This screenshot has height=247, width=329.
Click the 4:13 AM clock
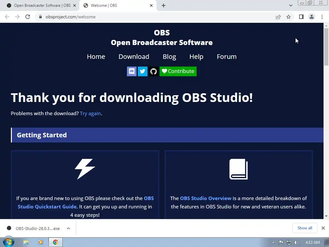click(312, 242)
